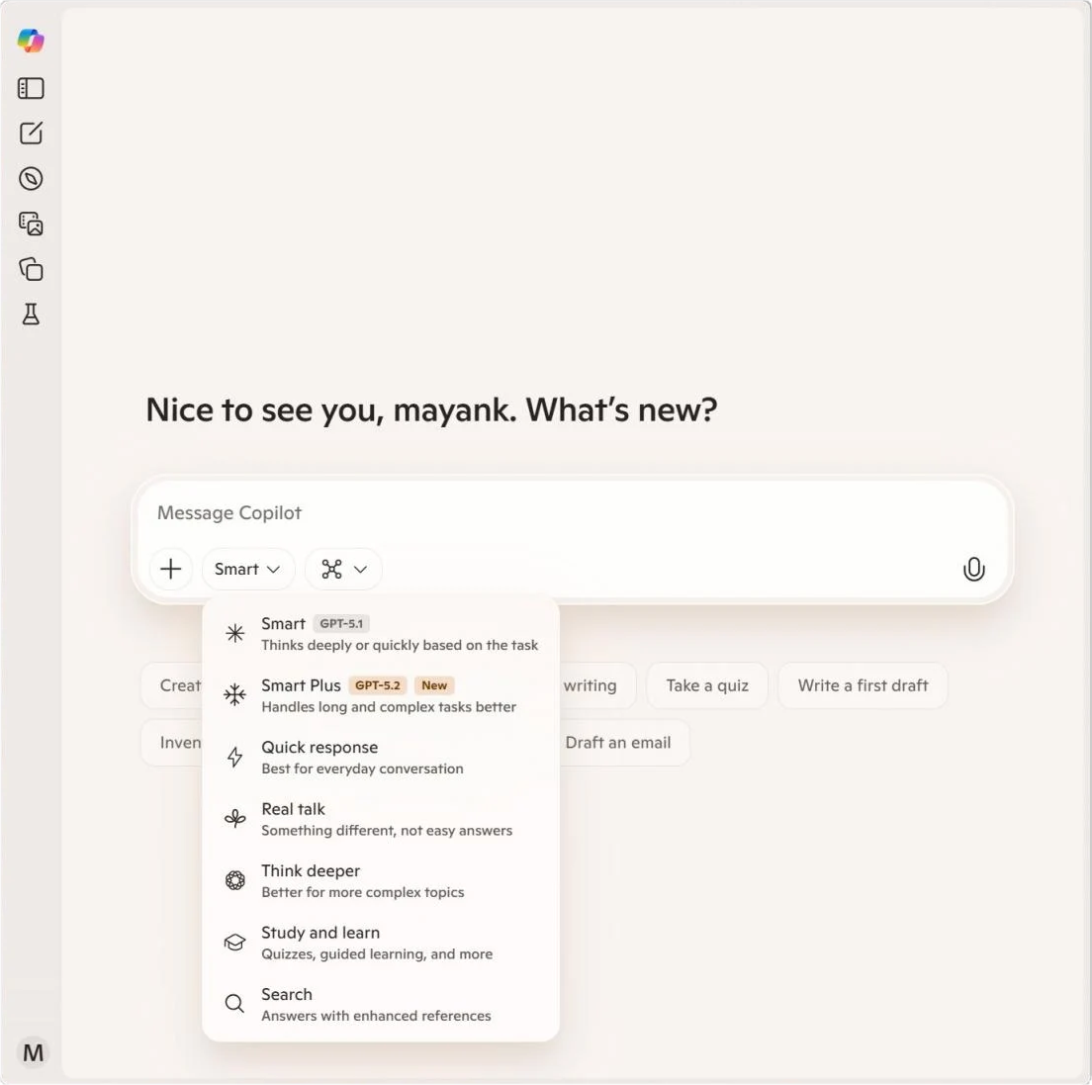The width and height of the screenshot is (1092, 1085).
Task: Click the Take a quiz suggestion
Action: 706,685
